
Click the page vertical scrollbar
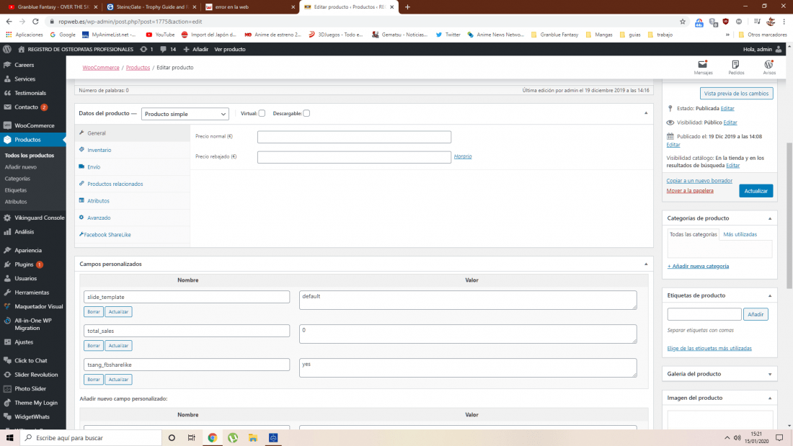click(x=789, y=215)
